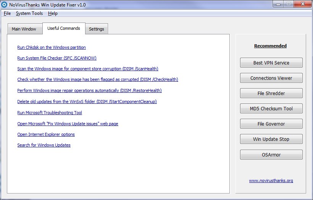Click the DISM /CheckHealth link

tap(98, 79)
